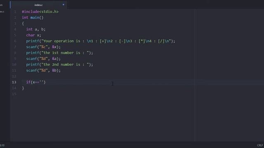Select line number 15 in gutter
Viewport: 264px width, 148px height.
click(x=14, y=94)
